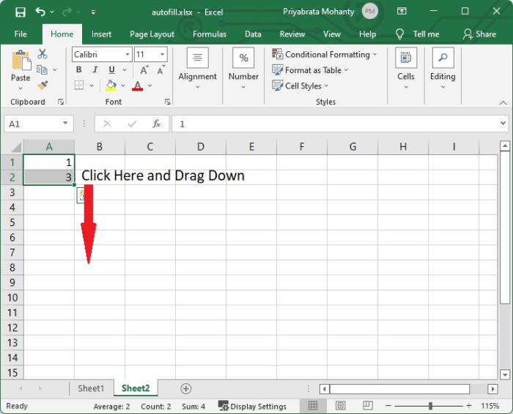The image size is (513, 414).
Task: Click the Auto Fill Options icon
Action: tap(81, 195)
